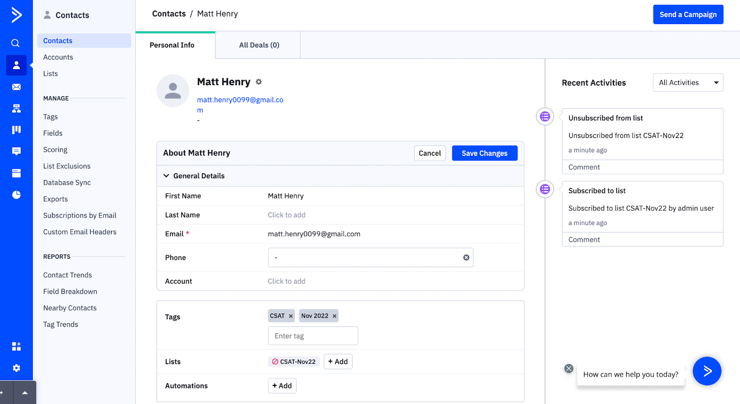Collapse the General Details section

166,176
